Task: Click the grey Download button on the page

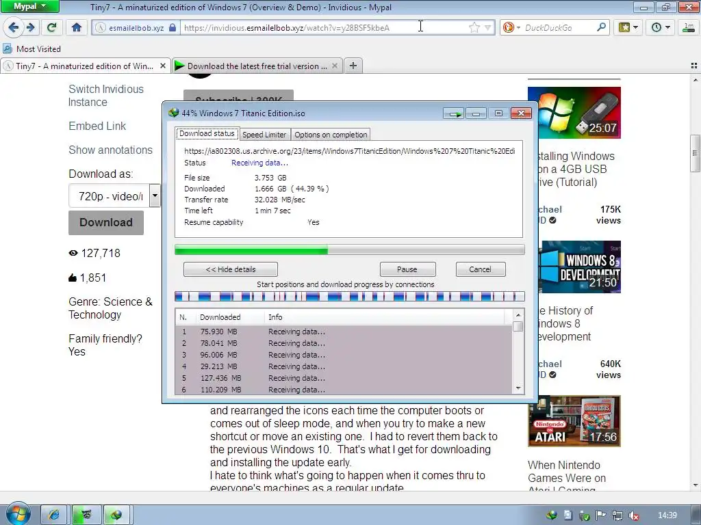Action: tap(106, 222)
